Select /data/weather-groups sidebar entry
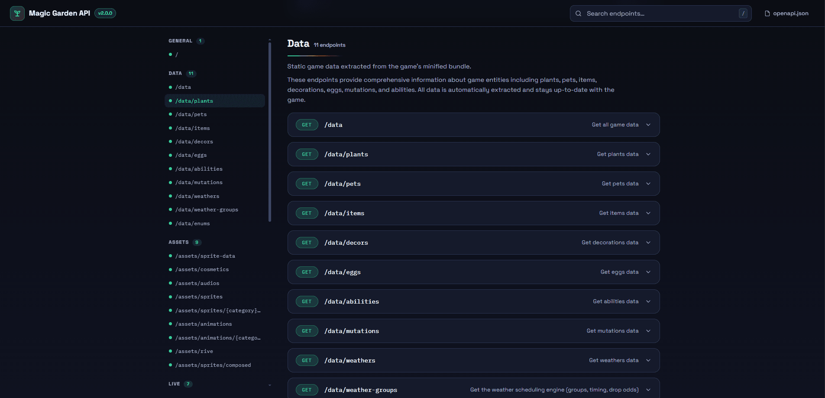The height and width of the screenshot is (398, 825). pos(215,210)
